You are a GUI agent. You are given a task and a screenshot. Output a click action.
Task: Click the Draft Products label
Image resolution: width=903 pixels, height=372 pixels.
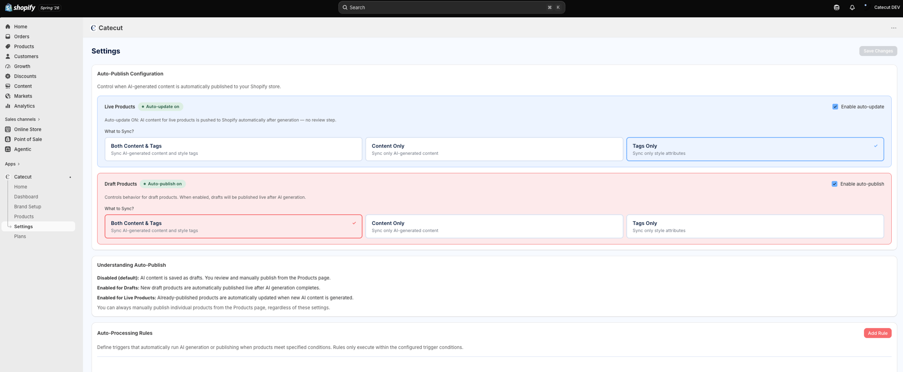click(121, 184)
